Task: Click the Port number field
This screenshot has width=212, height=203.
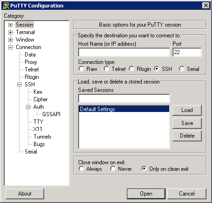Action: coord(187,52)
